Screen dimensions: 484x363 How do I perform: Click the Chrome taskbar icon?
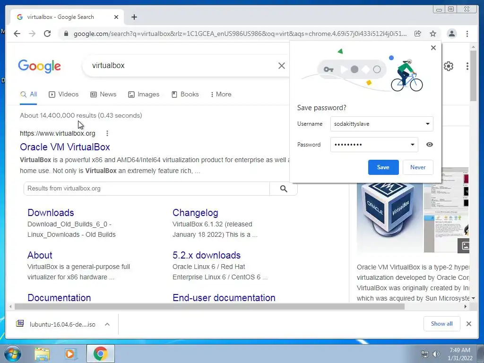[x=101, y=354]
